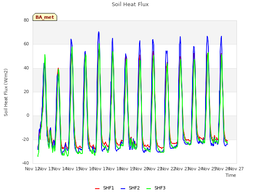Click the 0 y-axis tick label
Image resolution: width=261 pixels, height=196 pixels.
28,115
